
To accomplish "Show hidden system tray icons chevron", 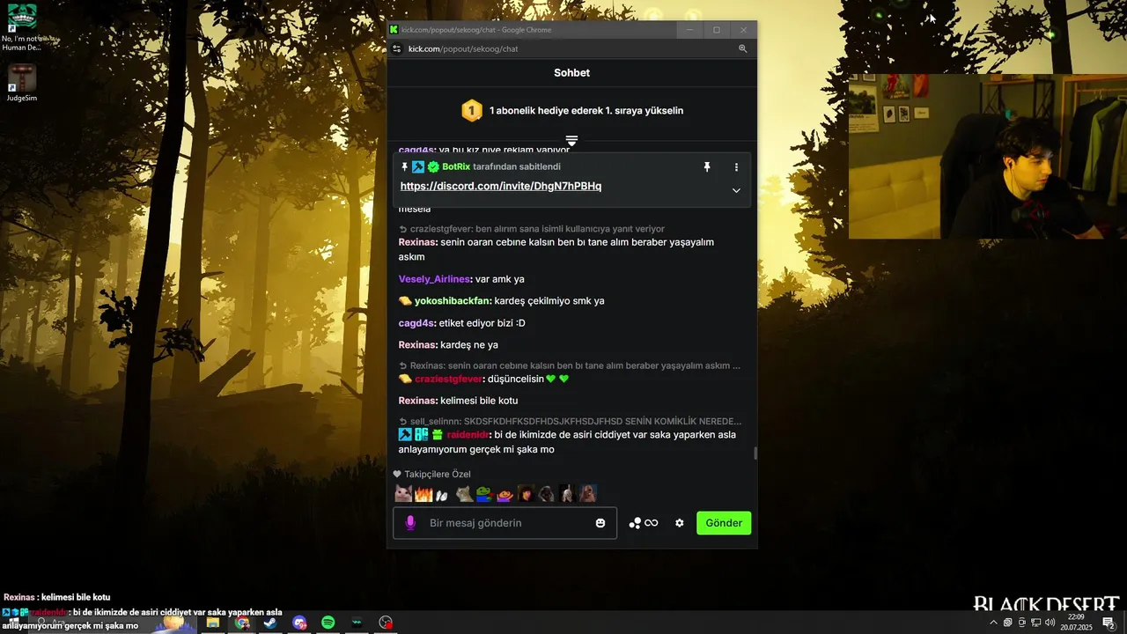I will click(x=994, y=623).
